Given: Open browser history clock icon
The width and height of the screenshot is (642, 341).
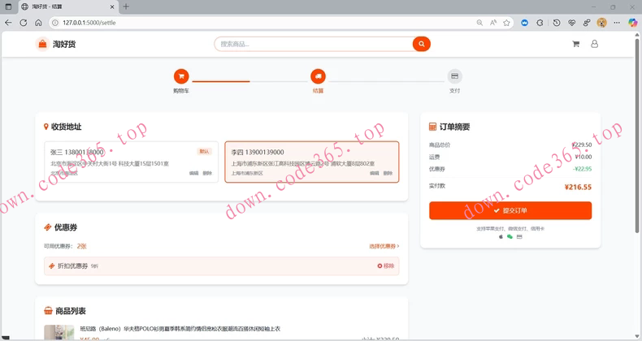Looking at the screenshot, I should (x=557, y=23).
